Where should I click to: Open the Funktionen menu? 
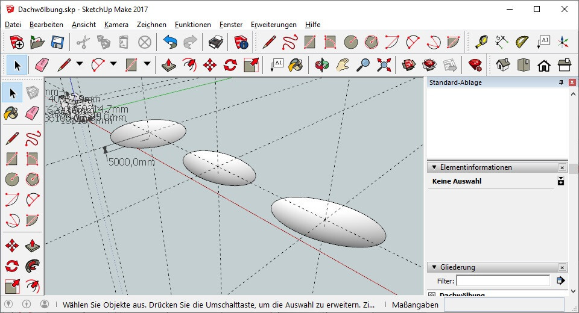click(x=193, y=25)
